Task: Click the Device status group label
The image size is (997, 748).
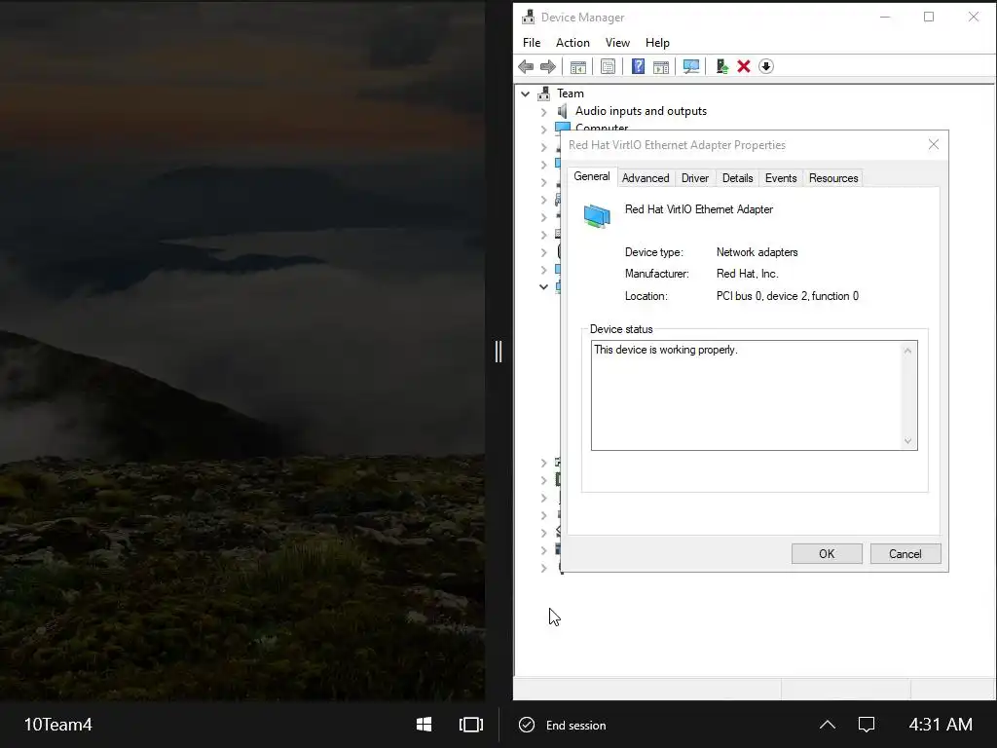Action: pos(621,329)
